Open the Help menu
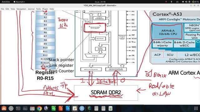The image size is (200, 112). coord(52,9)
